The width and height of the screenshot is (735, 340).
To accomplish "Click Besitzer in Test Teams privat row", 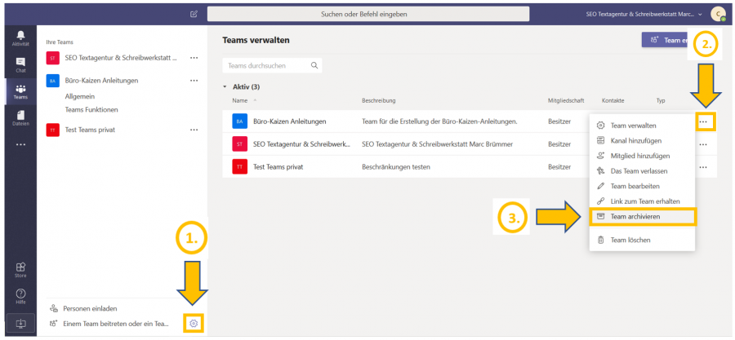I will pos(559,166).
